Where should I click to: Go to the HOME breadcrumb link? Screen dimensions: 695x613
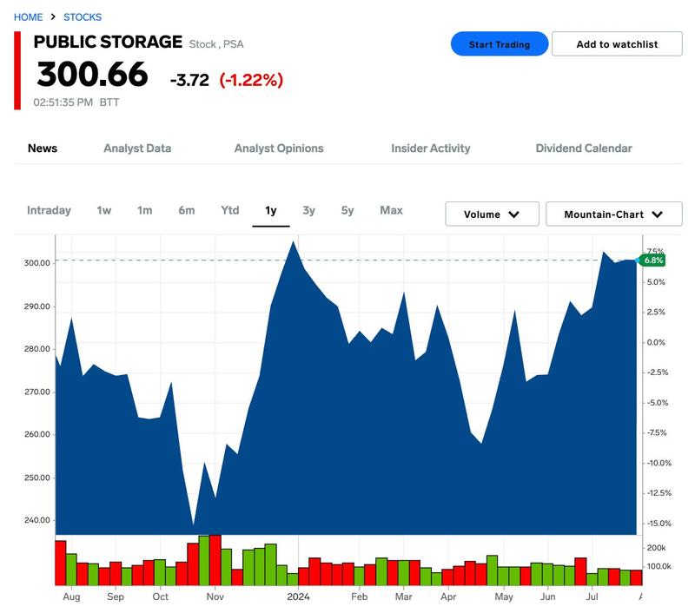tap(29, 17)
